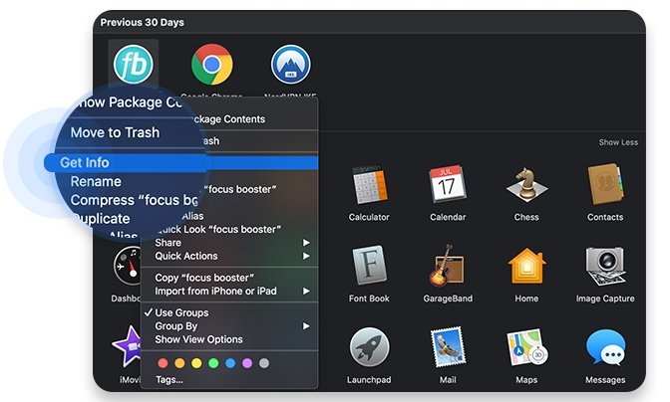Open the NordVPN IKE application icon
This screenshot has width=670, height=402.
291,65
